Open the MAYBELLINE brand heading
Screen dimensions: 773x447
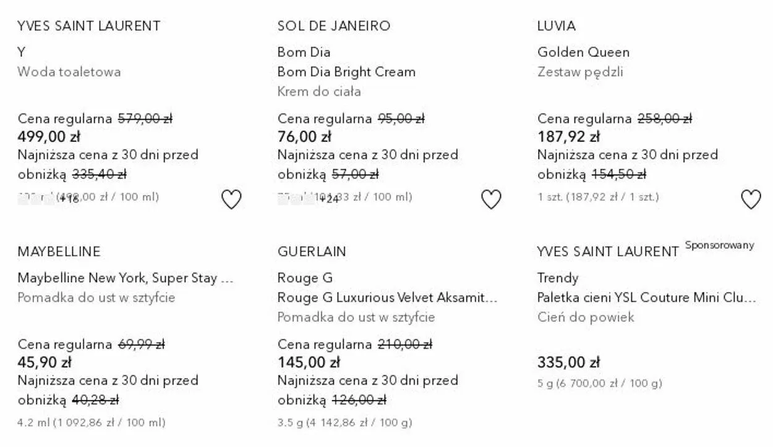pyautogui.click(x=59, y=252)
